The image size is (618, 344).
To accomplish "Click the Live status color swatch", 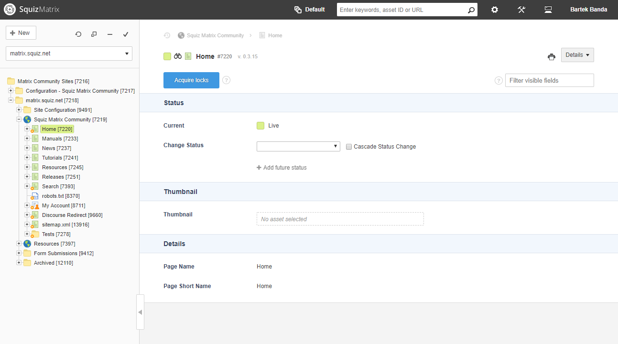I will [260, 126].
